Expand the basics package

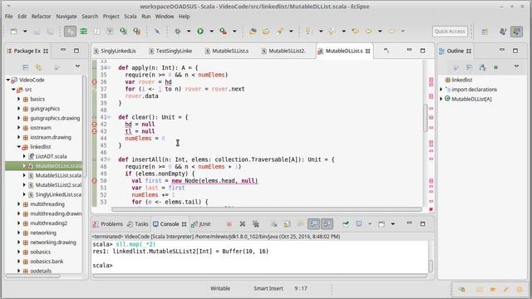pos(19,99)
